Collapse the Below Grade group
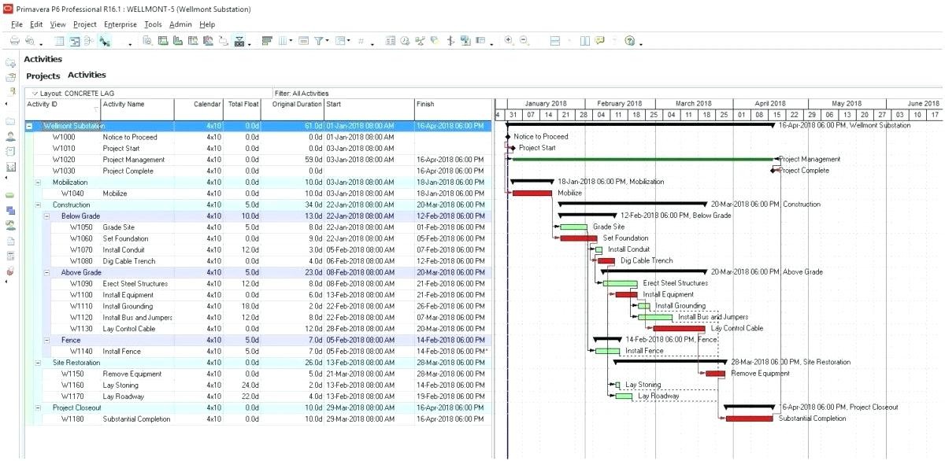The height and width of the screenshot is (461, 945). point(46,216)
